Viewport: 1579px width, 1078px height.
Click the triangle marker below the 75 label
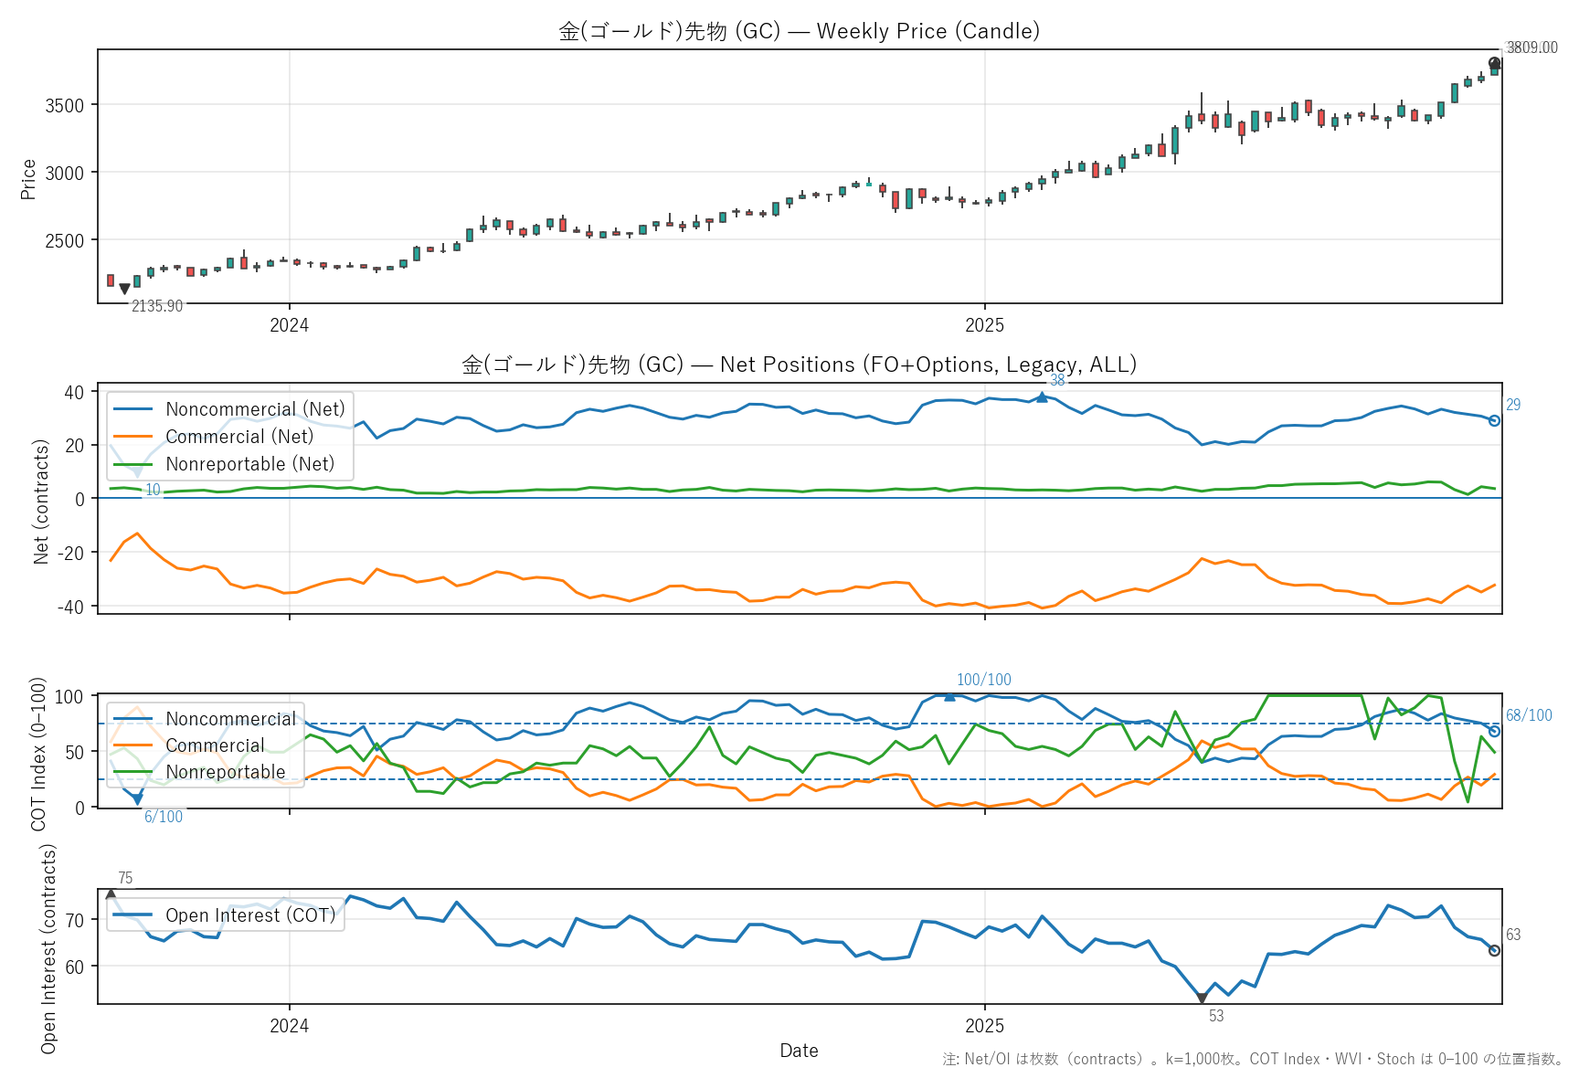pos(111,894)
